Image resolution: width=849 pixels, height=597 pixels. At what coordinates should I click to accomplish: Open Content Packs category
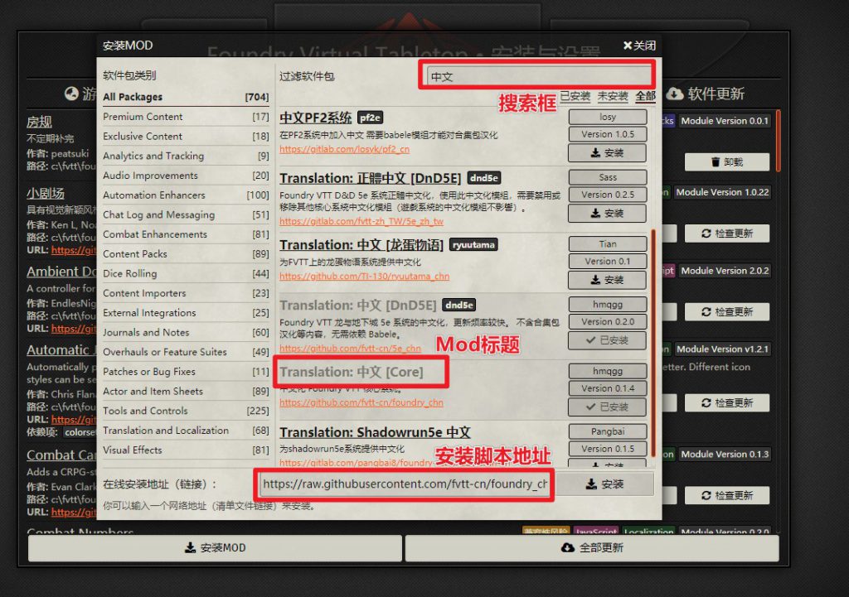tap(186, 253)
